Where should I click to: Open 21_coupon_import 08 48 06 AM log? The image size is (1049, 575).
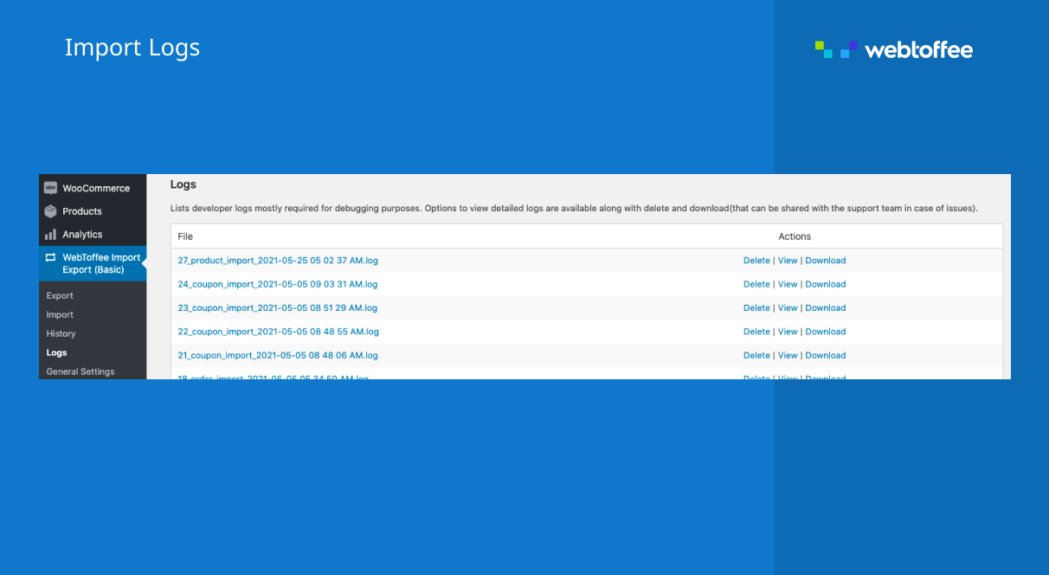point(278,355)
